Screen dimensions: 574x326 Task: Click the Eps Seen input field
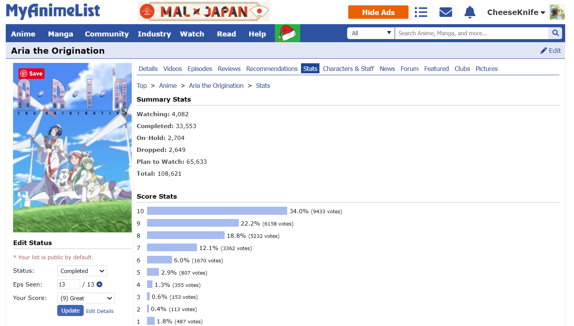coord(68,284)
